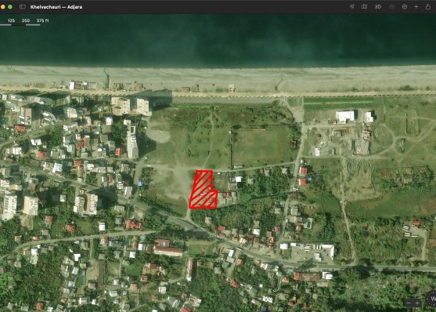The image size is (436, 312).
Task: Toggle the 3D map view
Action: [x=377, y=7]
